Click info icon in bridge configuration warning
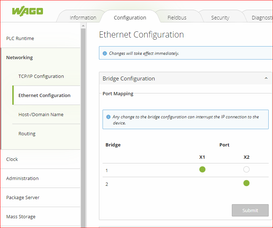The width and height of the screenshot is (273, 228). tap(108, 117)
